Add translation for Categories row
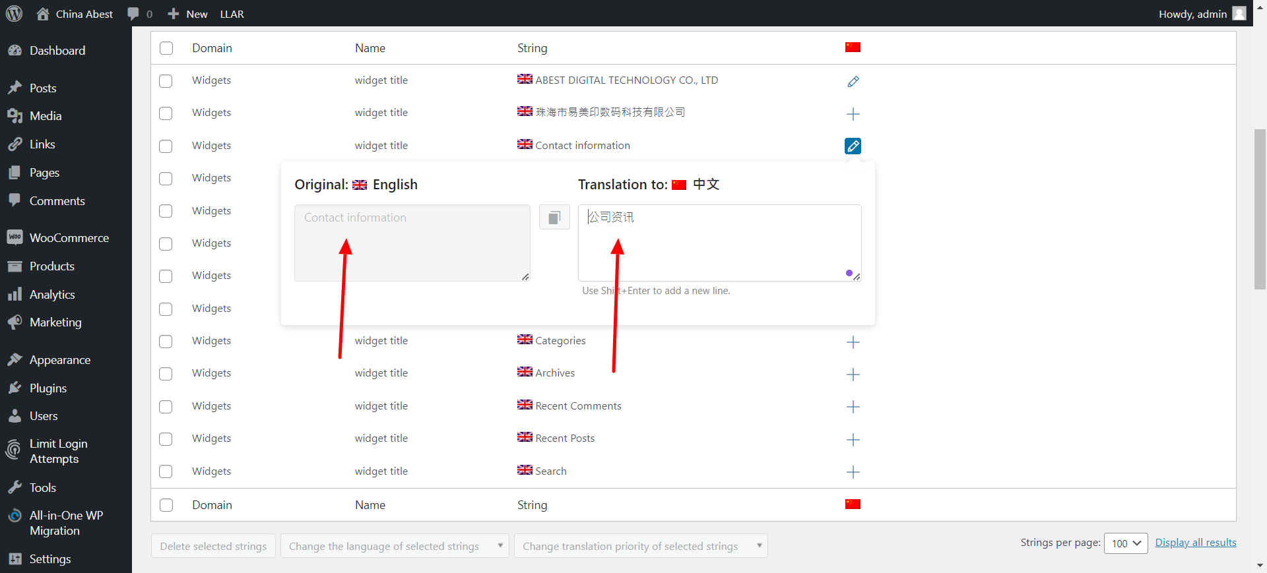The image size is (1267, 573). [x=853, y=342]
